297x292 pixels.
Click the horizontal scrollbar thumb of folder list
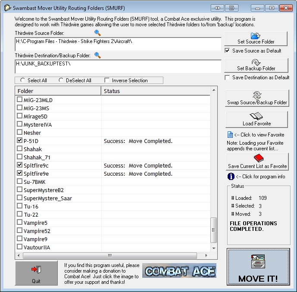click(x=110, y=255)
